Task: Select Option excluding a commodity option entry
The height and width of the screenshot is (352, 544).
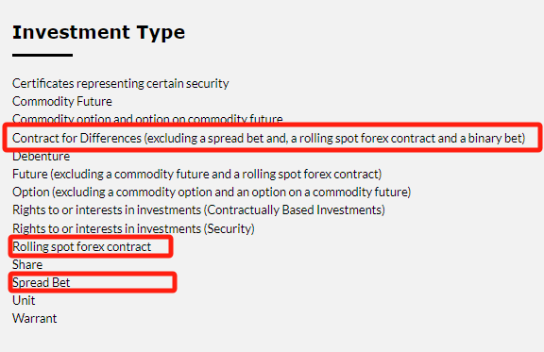Action: (212, 193)
